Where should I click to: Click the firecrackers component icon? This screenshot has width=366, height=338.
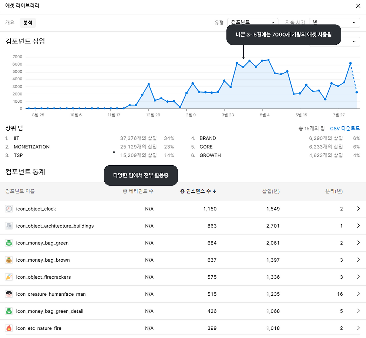tap(9, 277)
